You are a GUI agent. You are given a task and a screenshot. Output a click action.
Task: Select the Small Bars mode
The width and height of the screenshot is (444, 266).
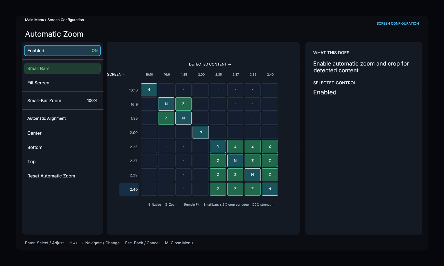tap(62, 68)
